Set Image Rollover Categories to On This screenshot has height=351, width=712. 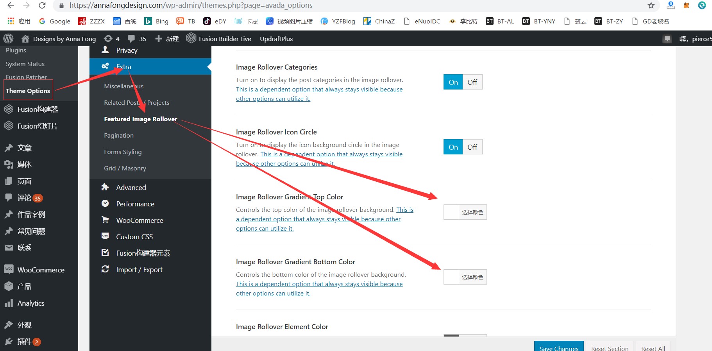(x=453, y=82)
